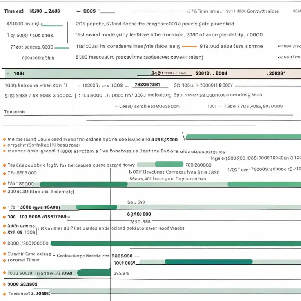This screenshot has width=301, height=301.
Task: Select the green bar ending at "213.9I9"
Action: click(x=94, y=273)
